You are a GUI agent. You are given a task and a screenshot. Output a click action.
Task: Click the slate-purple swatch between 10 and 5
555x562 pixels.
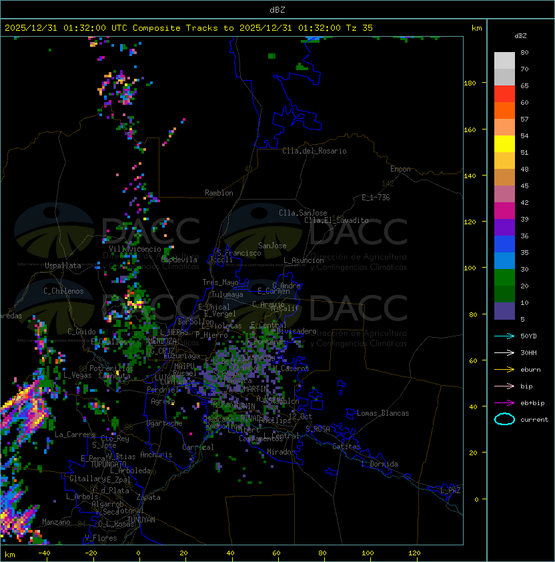[x=504, y=311]
